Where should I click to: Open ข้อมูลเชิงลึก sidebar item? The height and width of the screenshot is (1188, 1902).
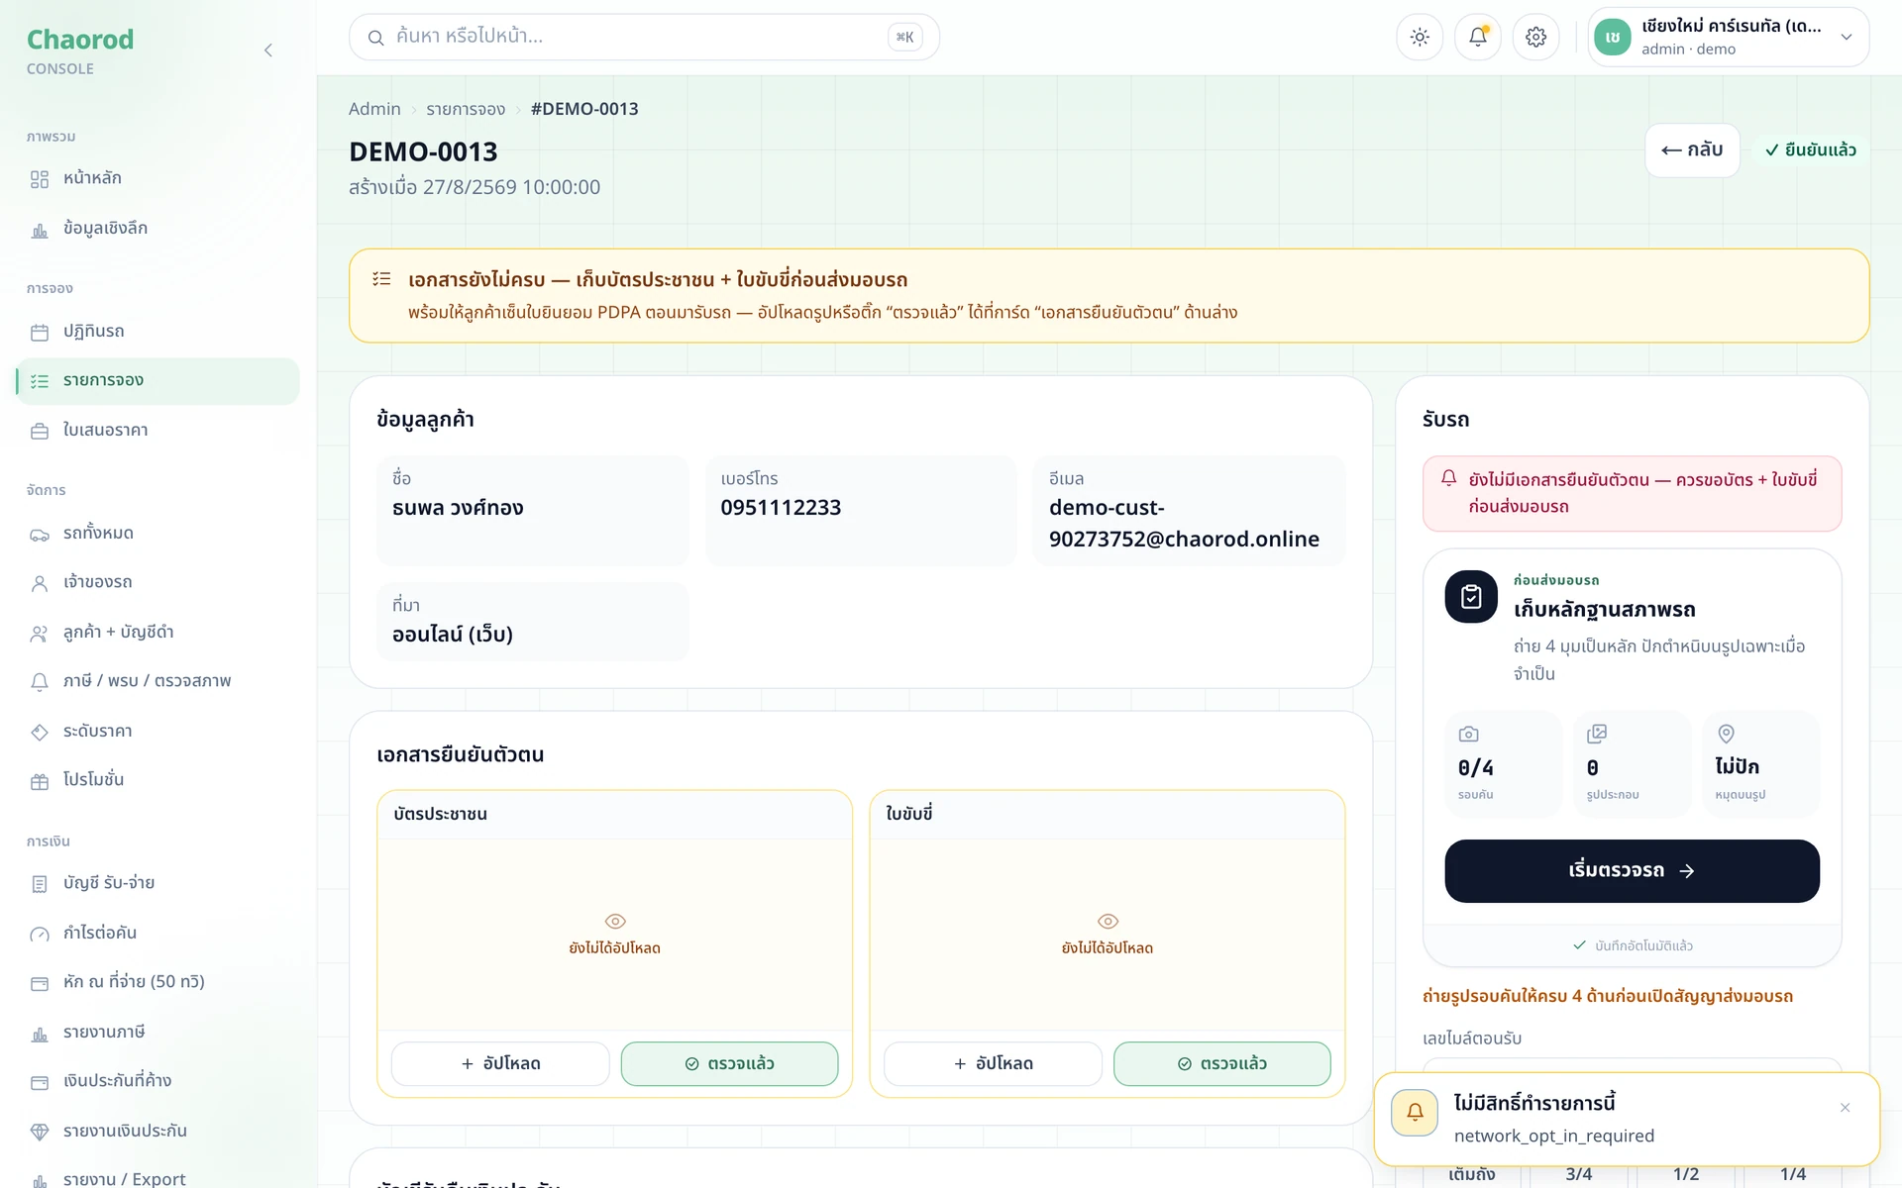[158, 229]
